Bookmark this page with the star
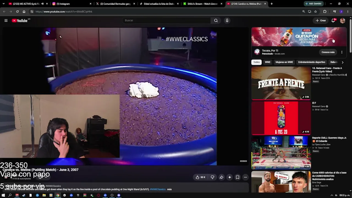 click(x=315, y=12)
